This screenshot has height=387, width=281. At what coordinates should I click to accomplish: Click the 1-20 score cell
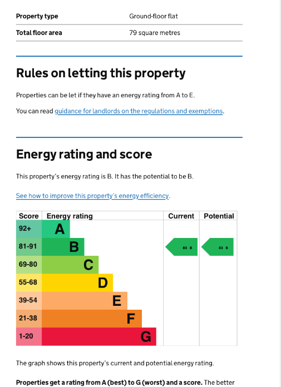(29, 336)
